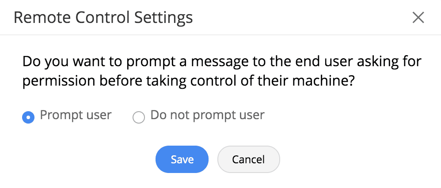Select the Do not prompt user radio button
The width and height of the screenshot is (441, 188).
pos(139,117)
